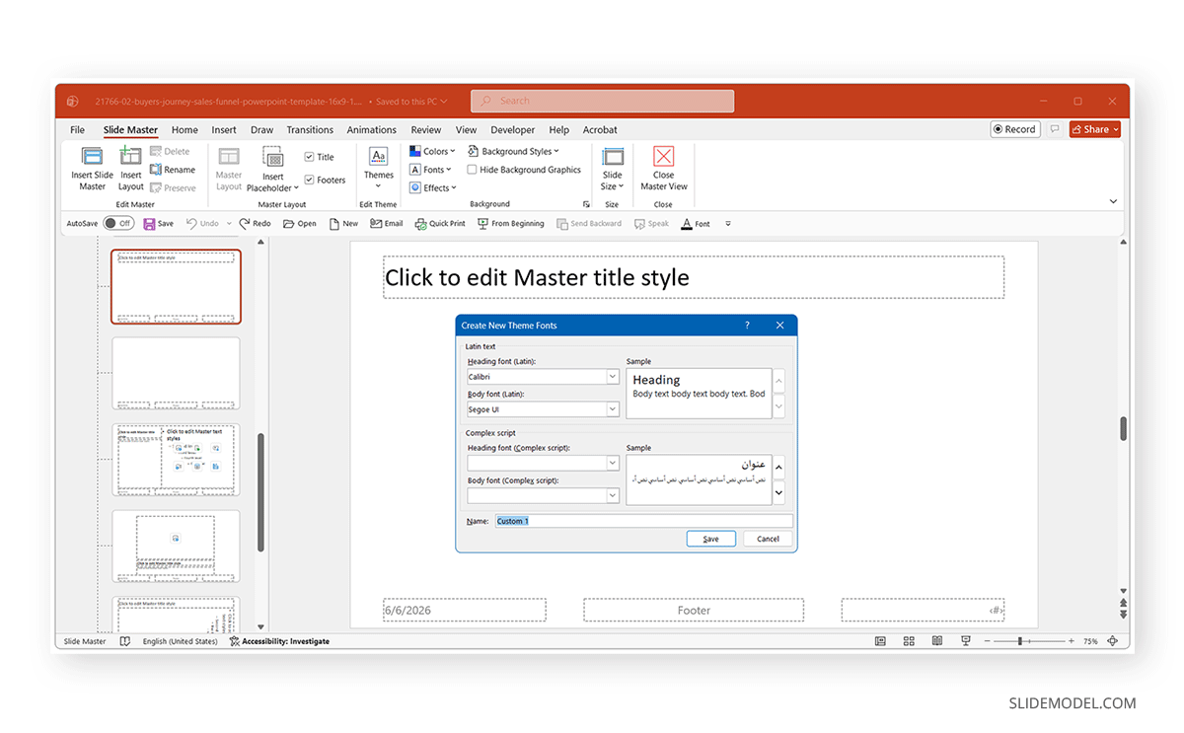Open the Home tab
The width and height of the screenshot is (1184, 733).
pos(185,130)
